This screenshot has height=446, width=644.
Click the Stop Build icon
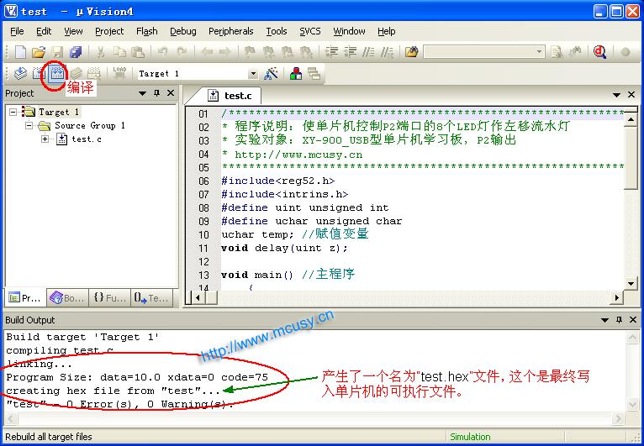94,73
